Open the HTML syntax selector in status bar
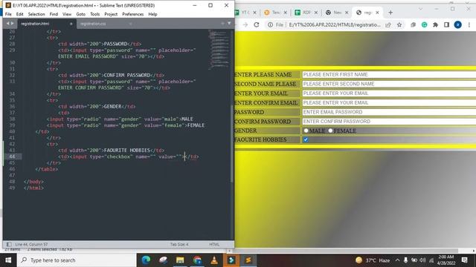Screen dimensions: 476x267 pyautogui.click(x=214, y=244)
